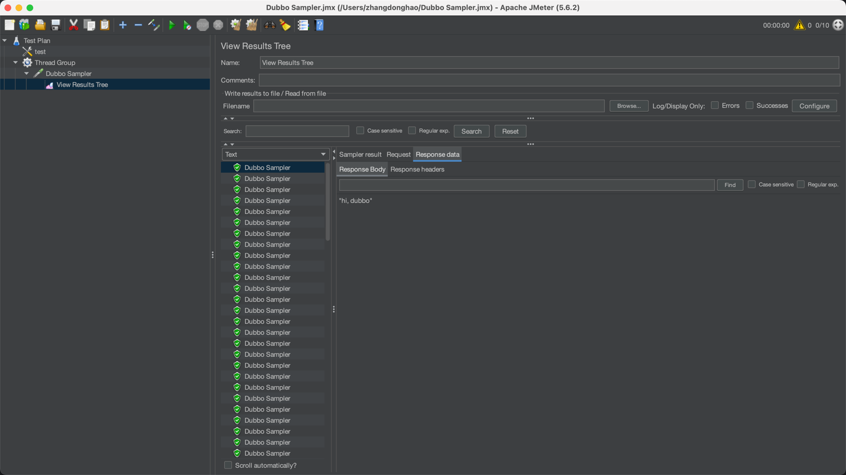Tick Case sensitive next to Find button

click(752, 185)
